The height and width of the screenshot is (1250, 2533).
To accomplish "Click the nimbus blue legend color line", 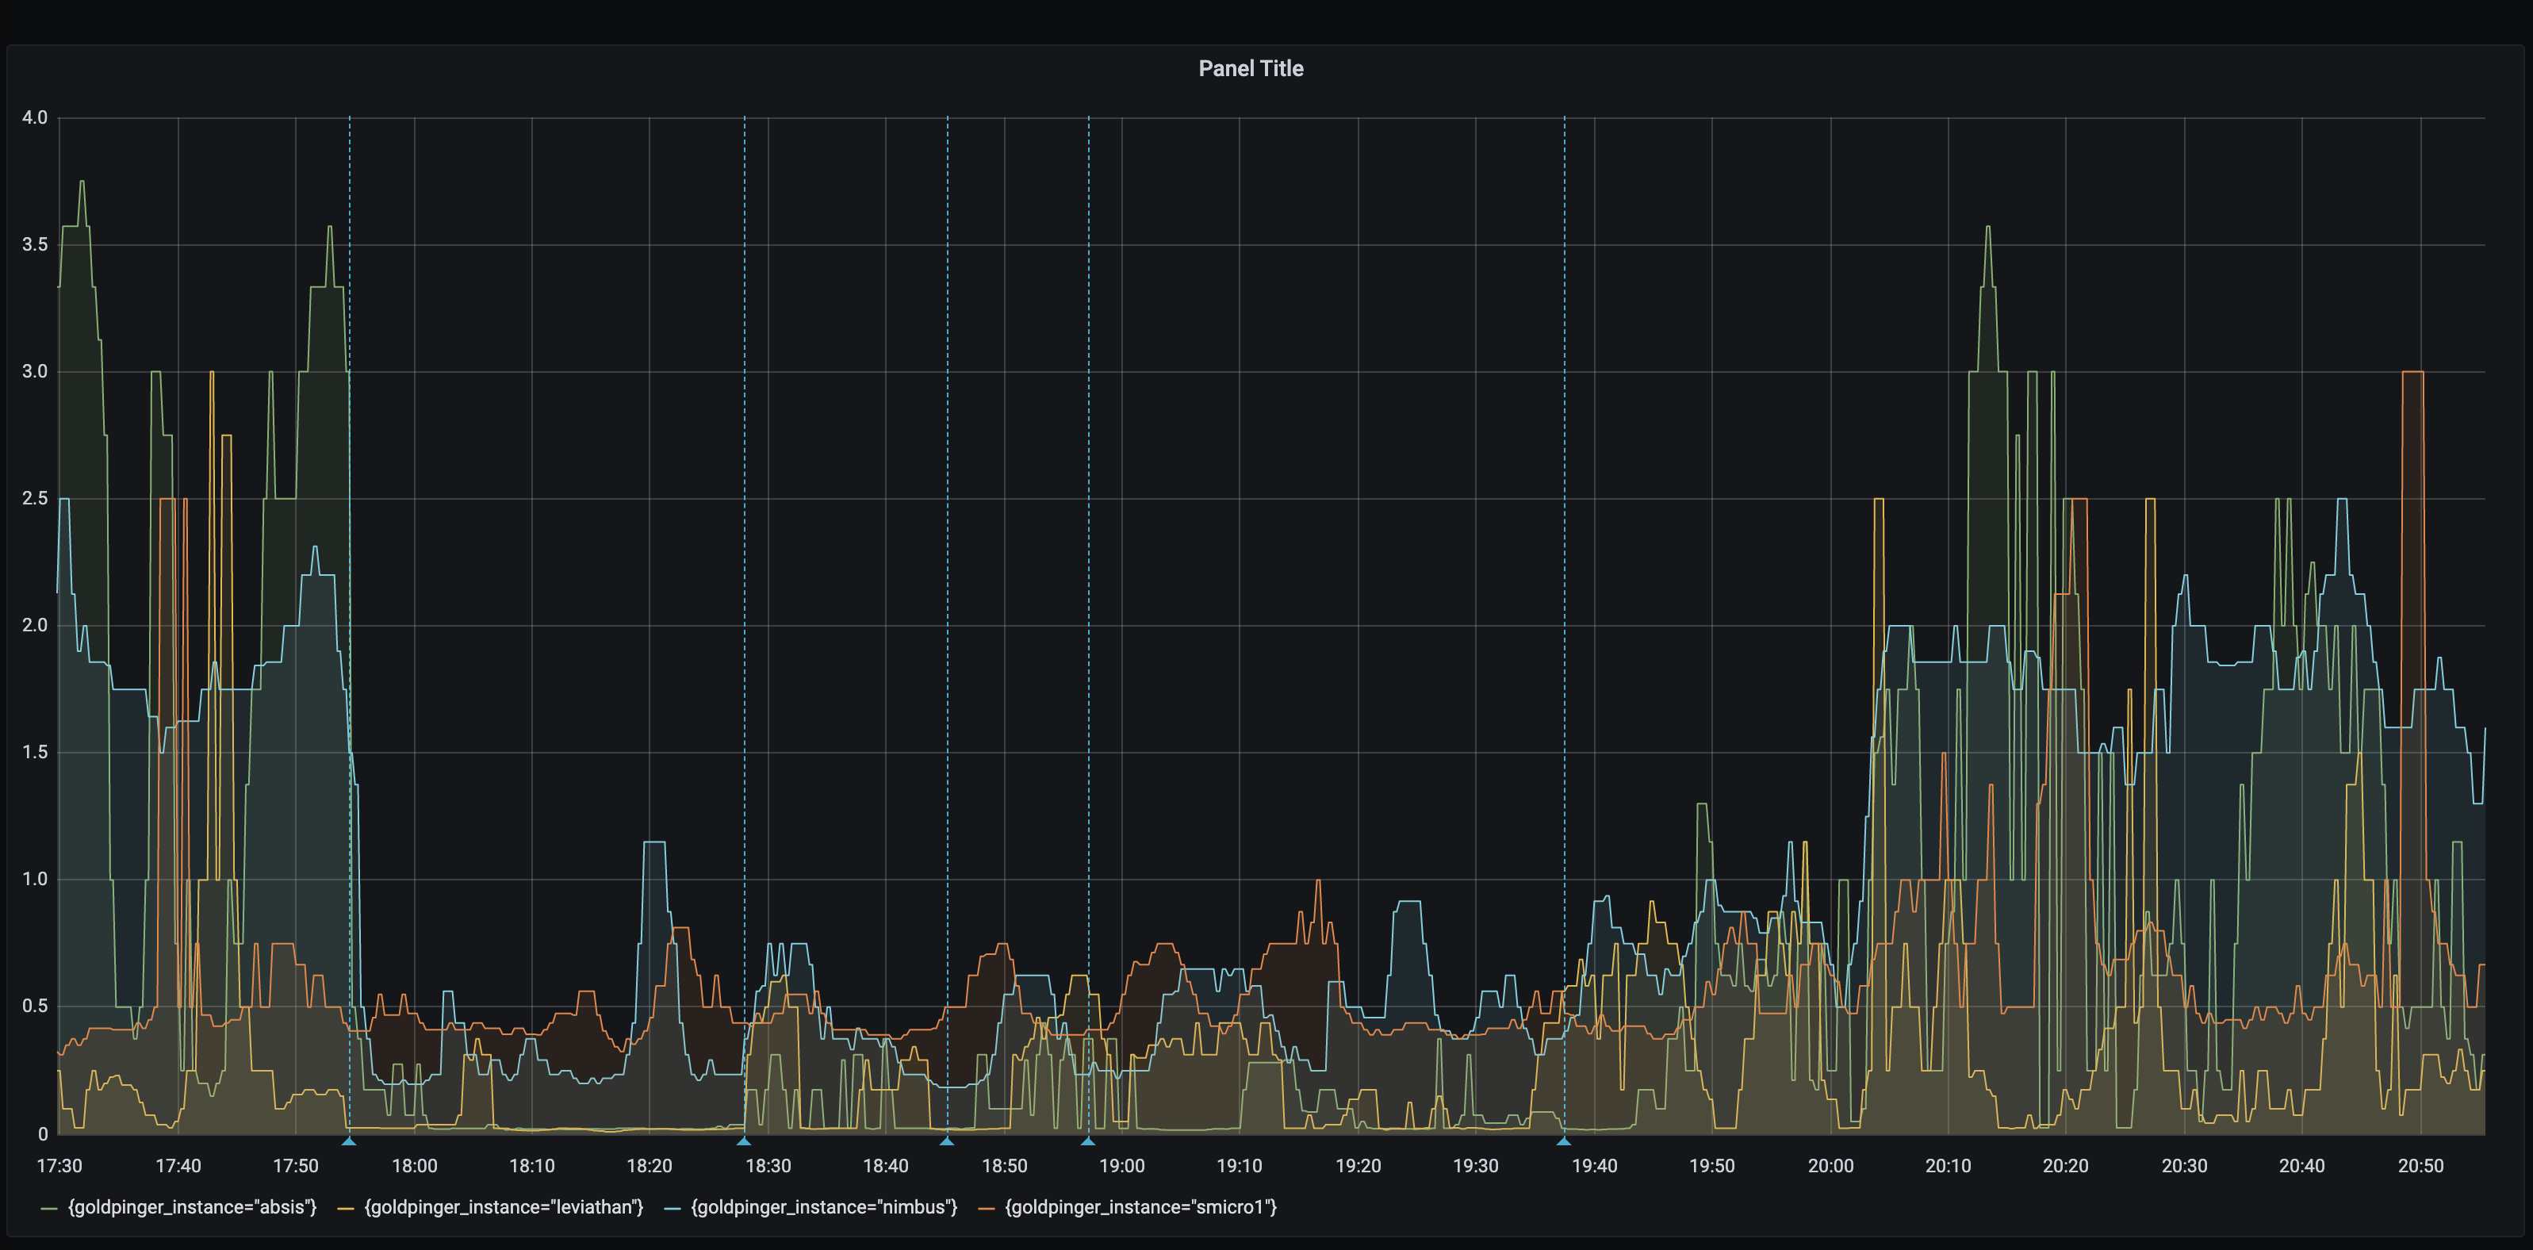I will pos(673,1208).
